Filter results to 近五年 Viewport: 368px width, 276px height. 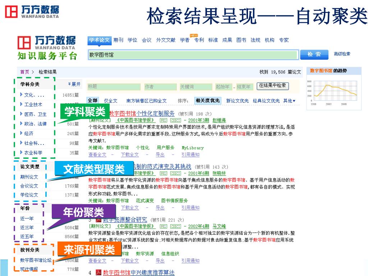coord(27,236)
